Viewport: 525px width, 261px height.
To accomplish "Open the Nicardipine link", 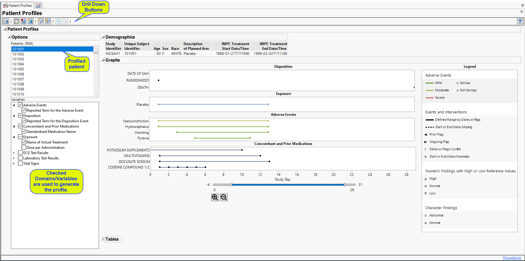I will pyautogui.click(x=512, y=258).
